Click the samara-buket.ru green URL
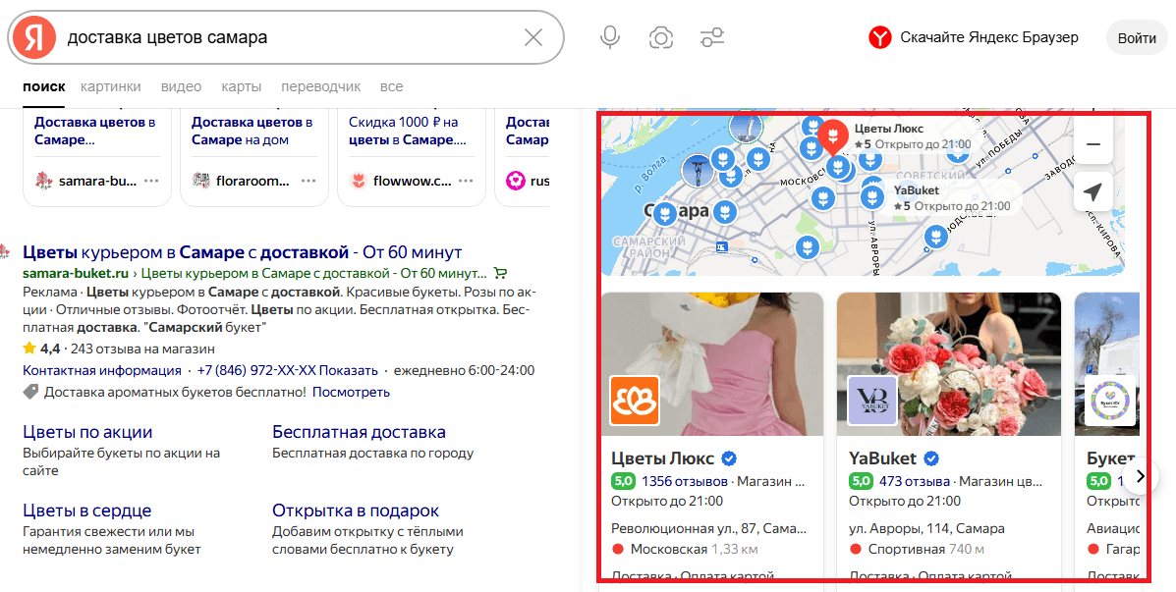Image resolution: width=1176 pixels, height=592 pixels. 76,273
